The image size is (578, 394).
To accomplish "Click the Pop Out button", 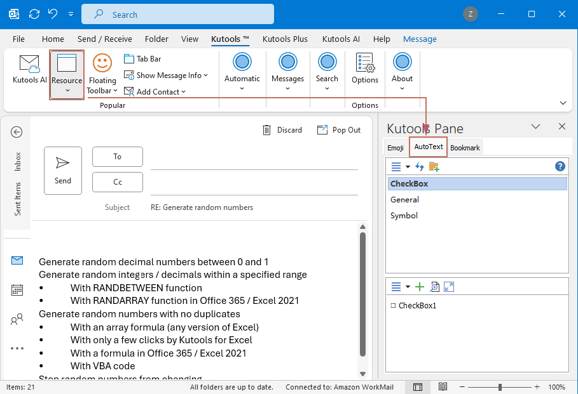I will click(x=338, y=129).
